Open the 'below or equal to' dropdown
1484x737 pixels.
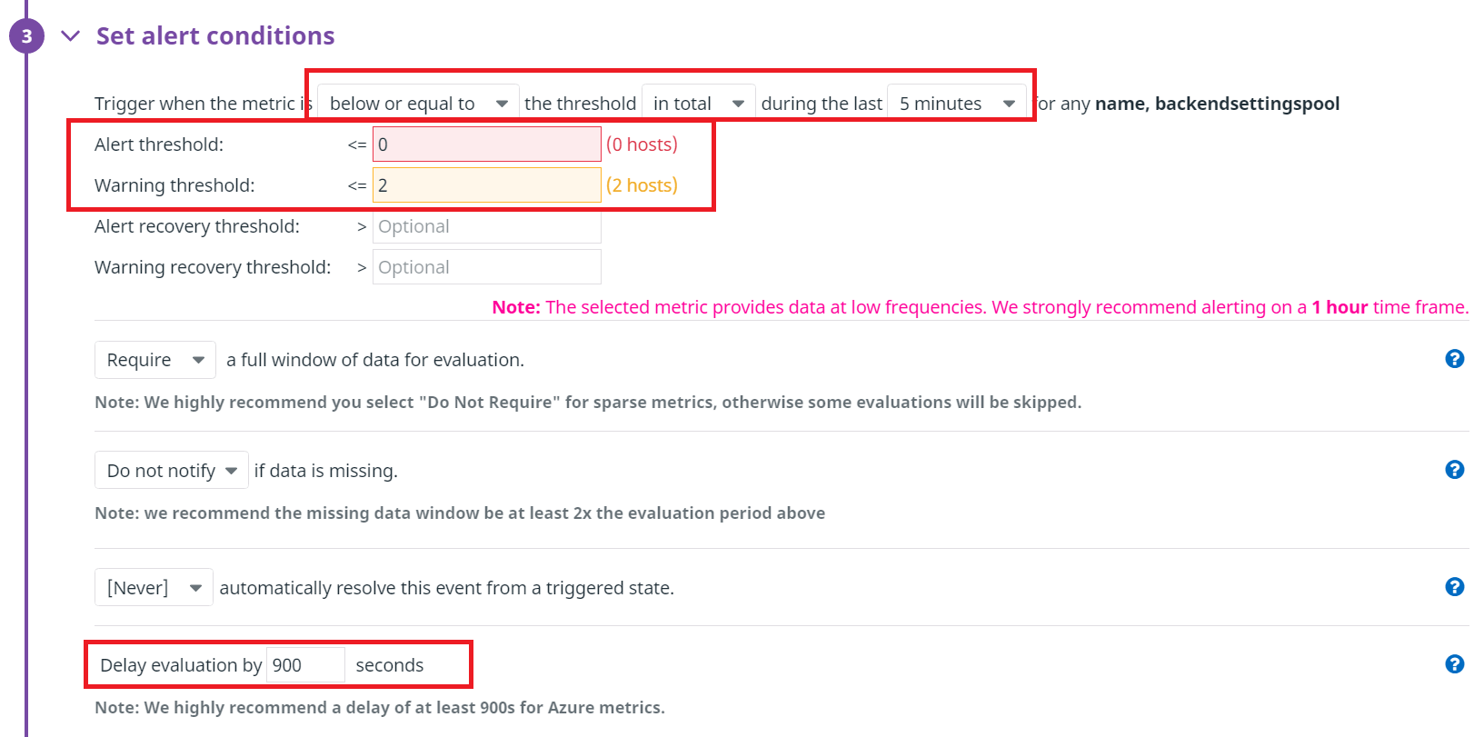click(418, 104)
